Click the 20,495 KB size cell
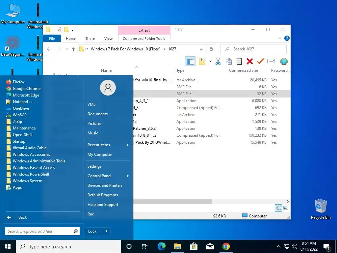This screenshot has width=337, height=253. point(258,80)
